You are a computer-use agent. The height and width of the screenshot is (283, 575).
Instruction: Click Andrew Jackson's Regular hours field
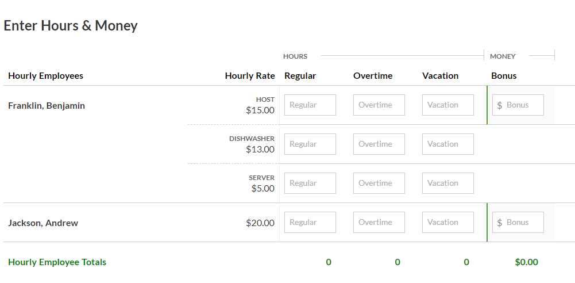(310, 223)
